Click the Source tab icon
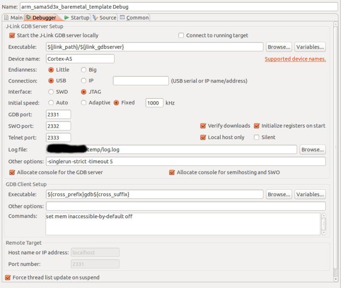This screenshot has width=341, height=288. [95, 17]
